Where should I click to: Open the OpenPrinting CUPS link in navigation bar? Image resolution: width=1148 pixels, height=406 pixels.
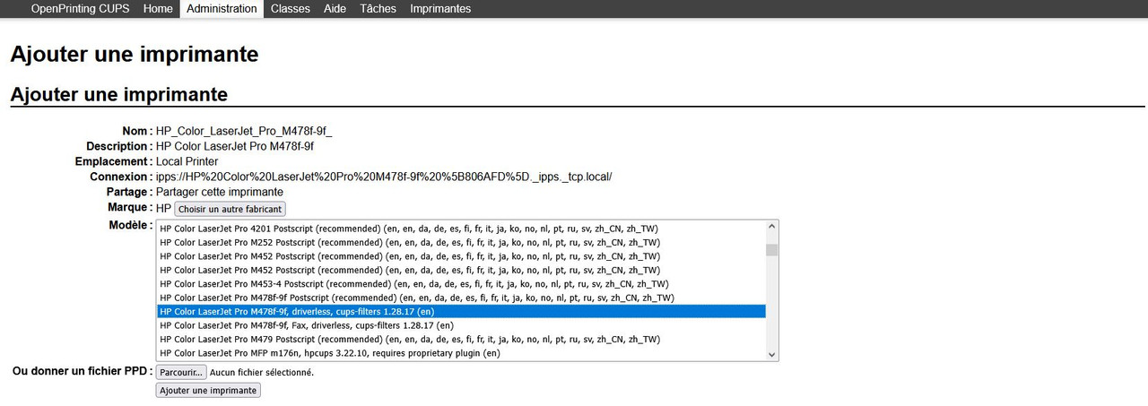point(80,9)
